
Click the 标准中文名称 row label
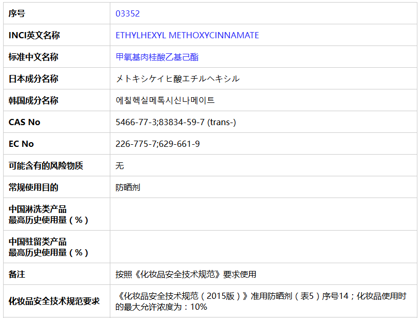(x=34, y=57)
